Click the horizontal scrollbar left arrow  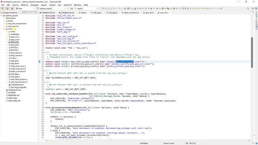click(47, 141)
